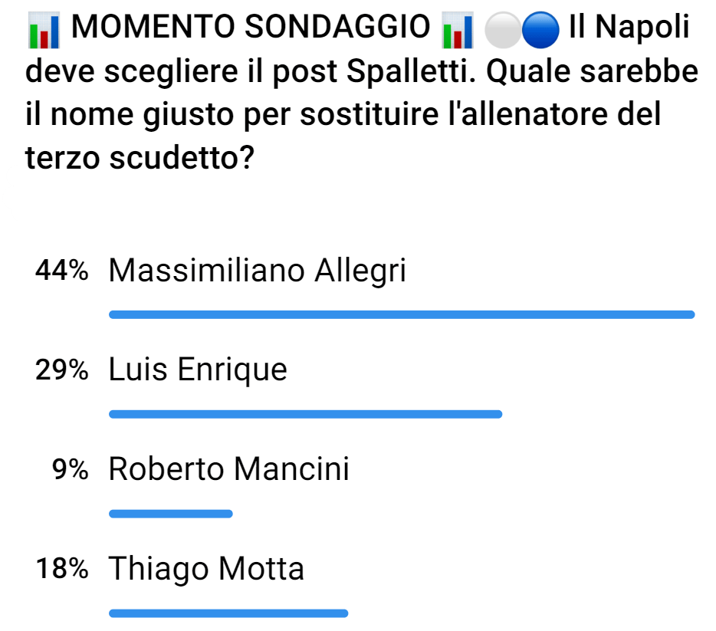Click the 9% percentage label
The image size is (716, 631).
point(65,470)
